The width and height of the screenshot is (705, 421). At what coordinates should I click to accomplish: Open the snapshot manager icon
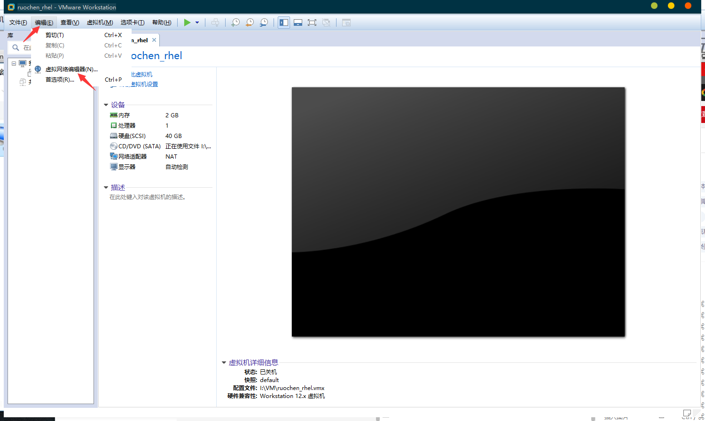click(264, 23)
